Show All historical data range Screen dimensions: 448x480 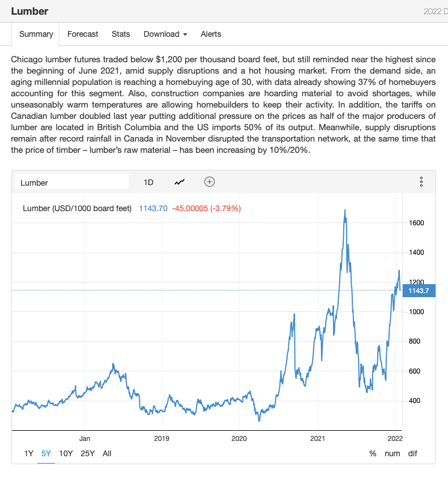coord(107,453)
